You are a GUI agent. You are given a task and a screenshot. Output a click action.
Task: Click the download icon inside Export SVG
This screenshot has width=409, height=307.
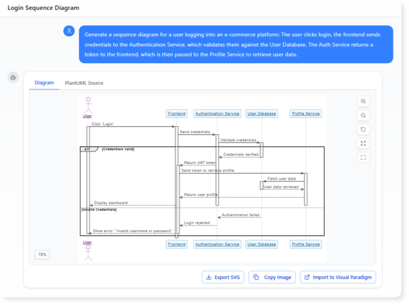tap(209, 277)
